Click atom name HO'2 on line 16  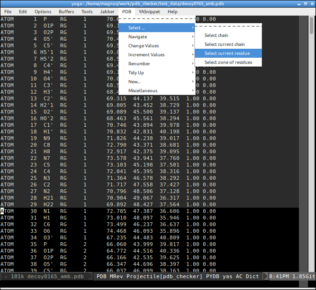(x=47, y=118)
